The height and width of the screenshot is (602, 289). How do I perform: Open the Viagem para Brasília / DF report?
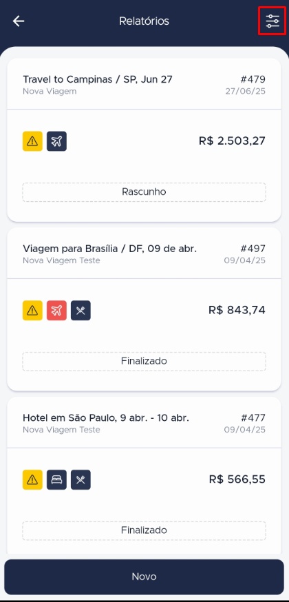[x=109, y=249]
